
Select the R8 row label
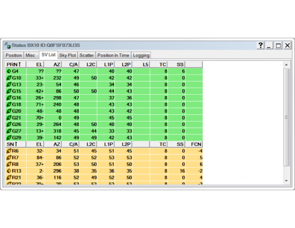point(15,164)
